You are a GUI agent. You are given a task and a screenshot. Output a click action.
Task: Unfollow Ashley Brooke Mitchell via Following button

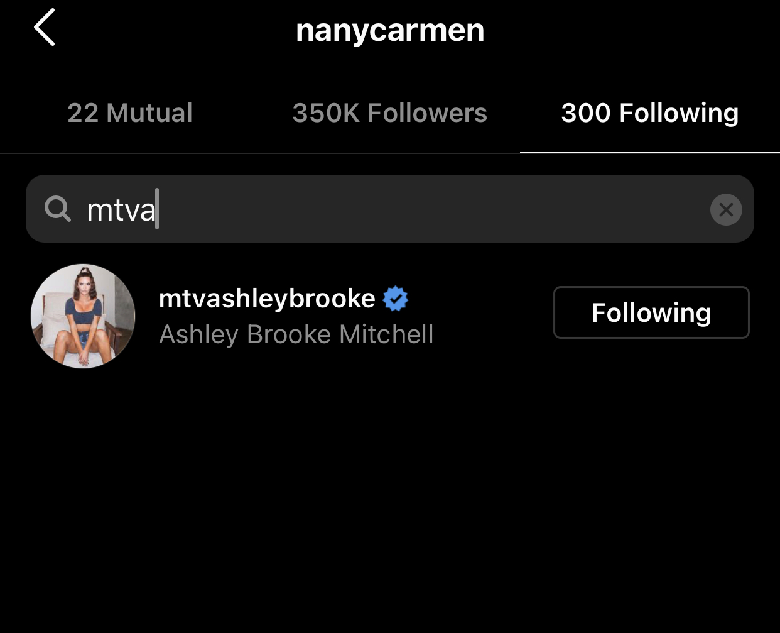[651, 312]
